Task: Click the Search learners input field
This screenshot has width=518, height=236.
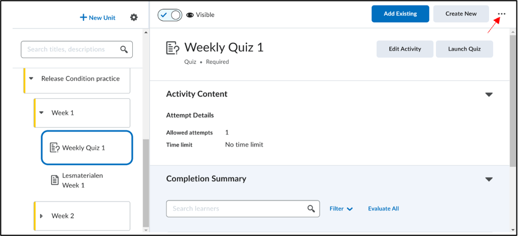Action: (x=243, y=209)
